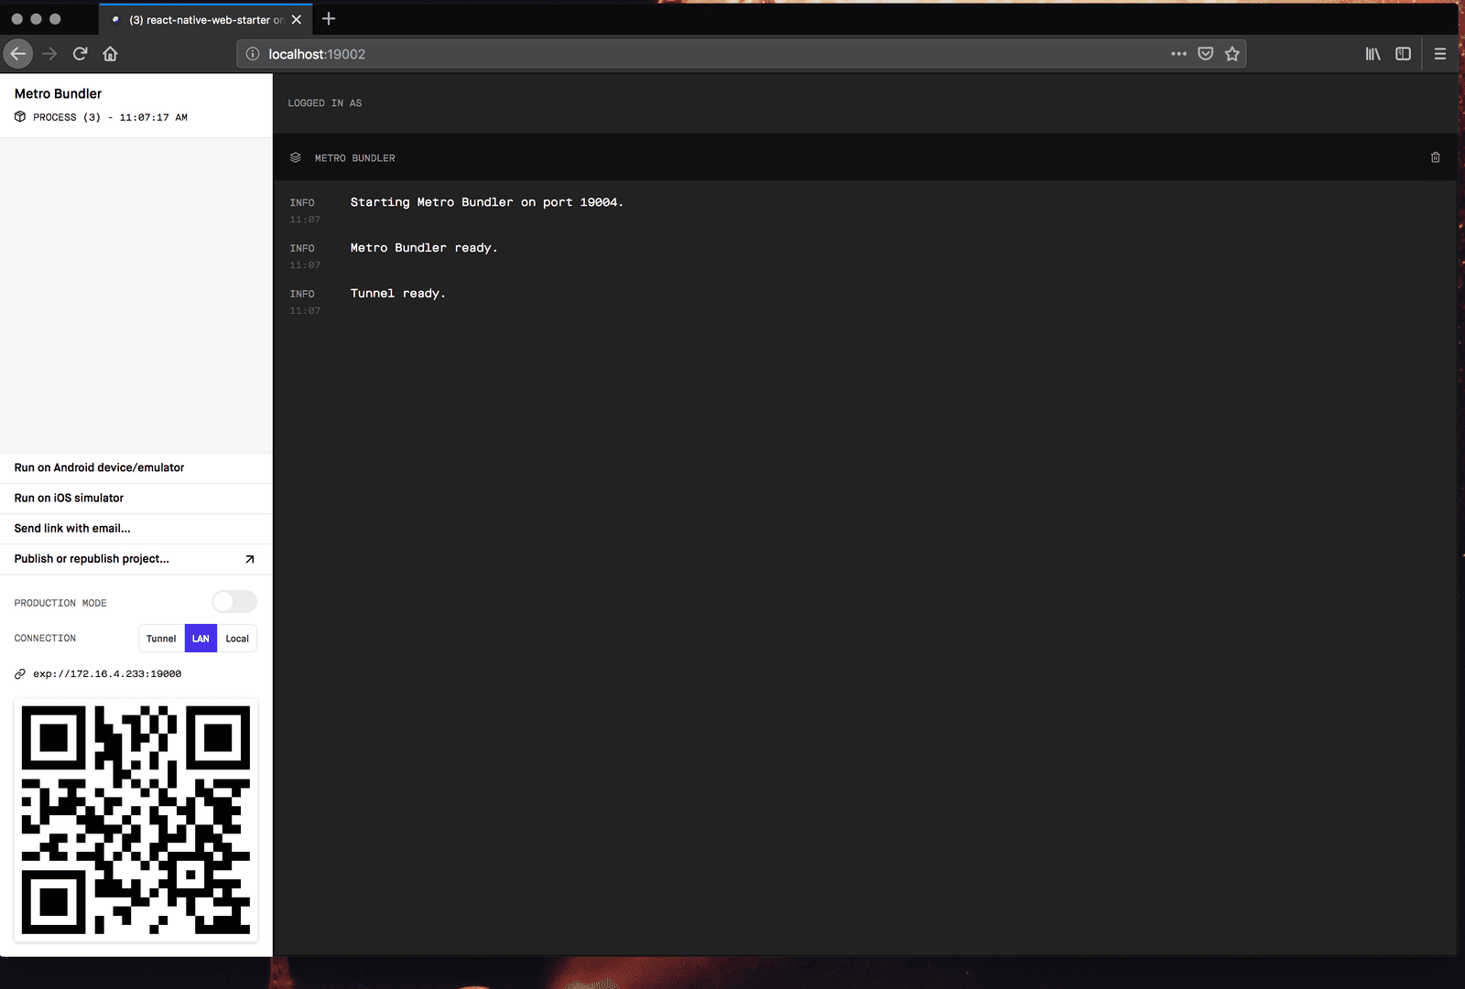The height and width of the screenshot is (989, 1465).
Task: Show site information icon in address bar
Action: [x=253, y=54]
